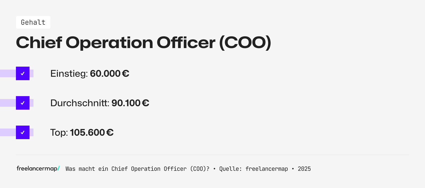Viewport: 425px width, 188px height.
Task: Select the 90.100 € average salary value
Action: click(x=130, y=103)
